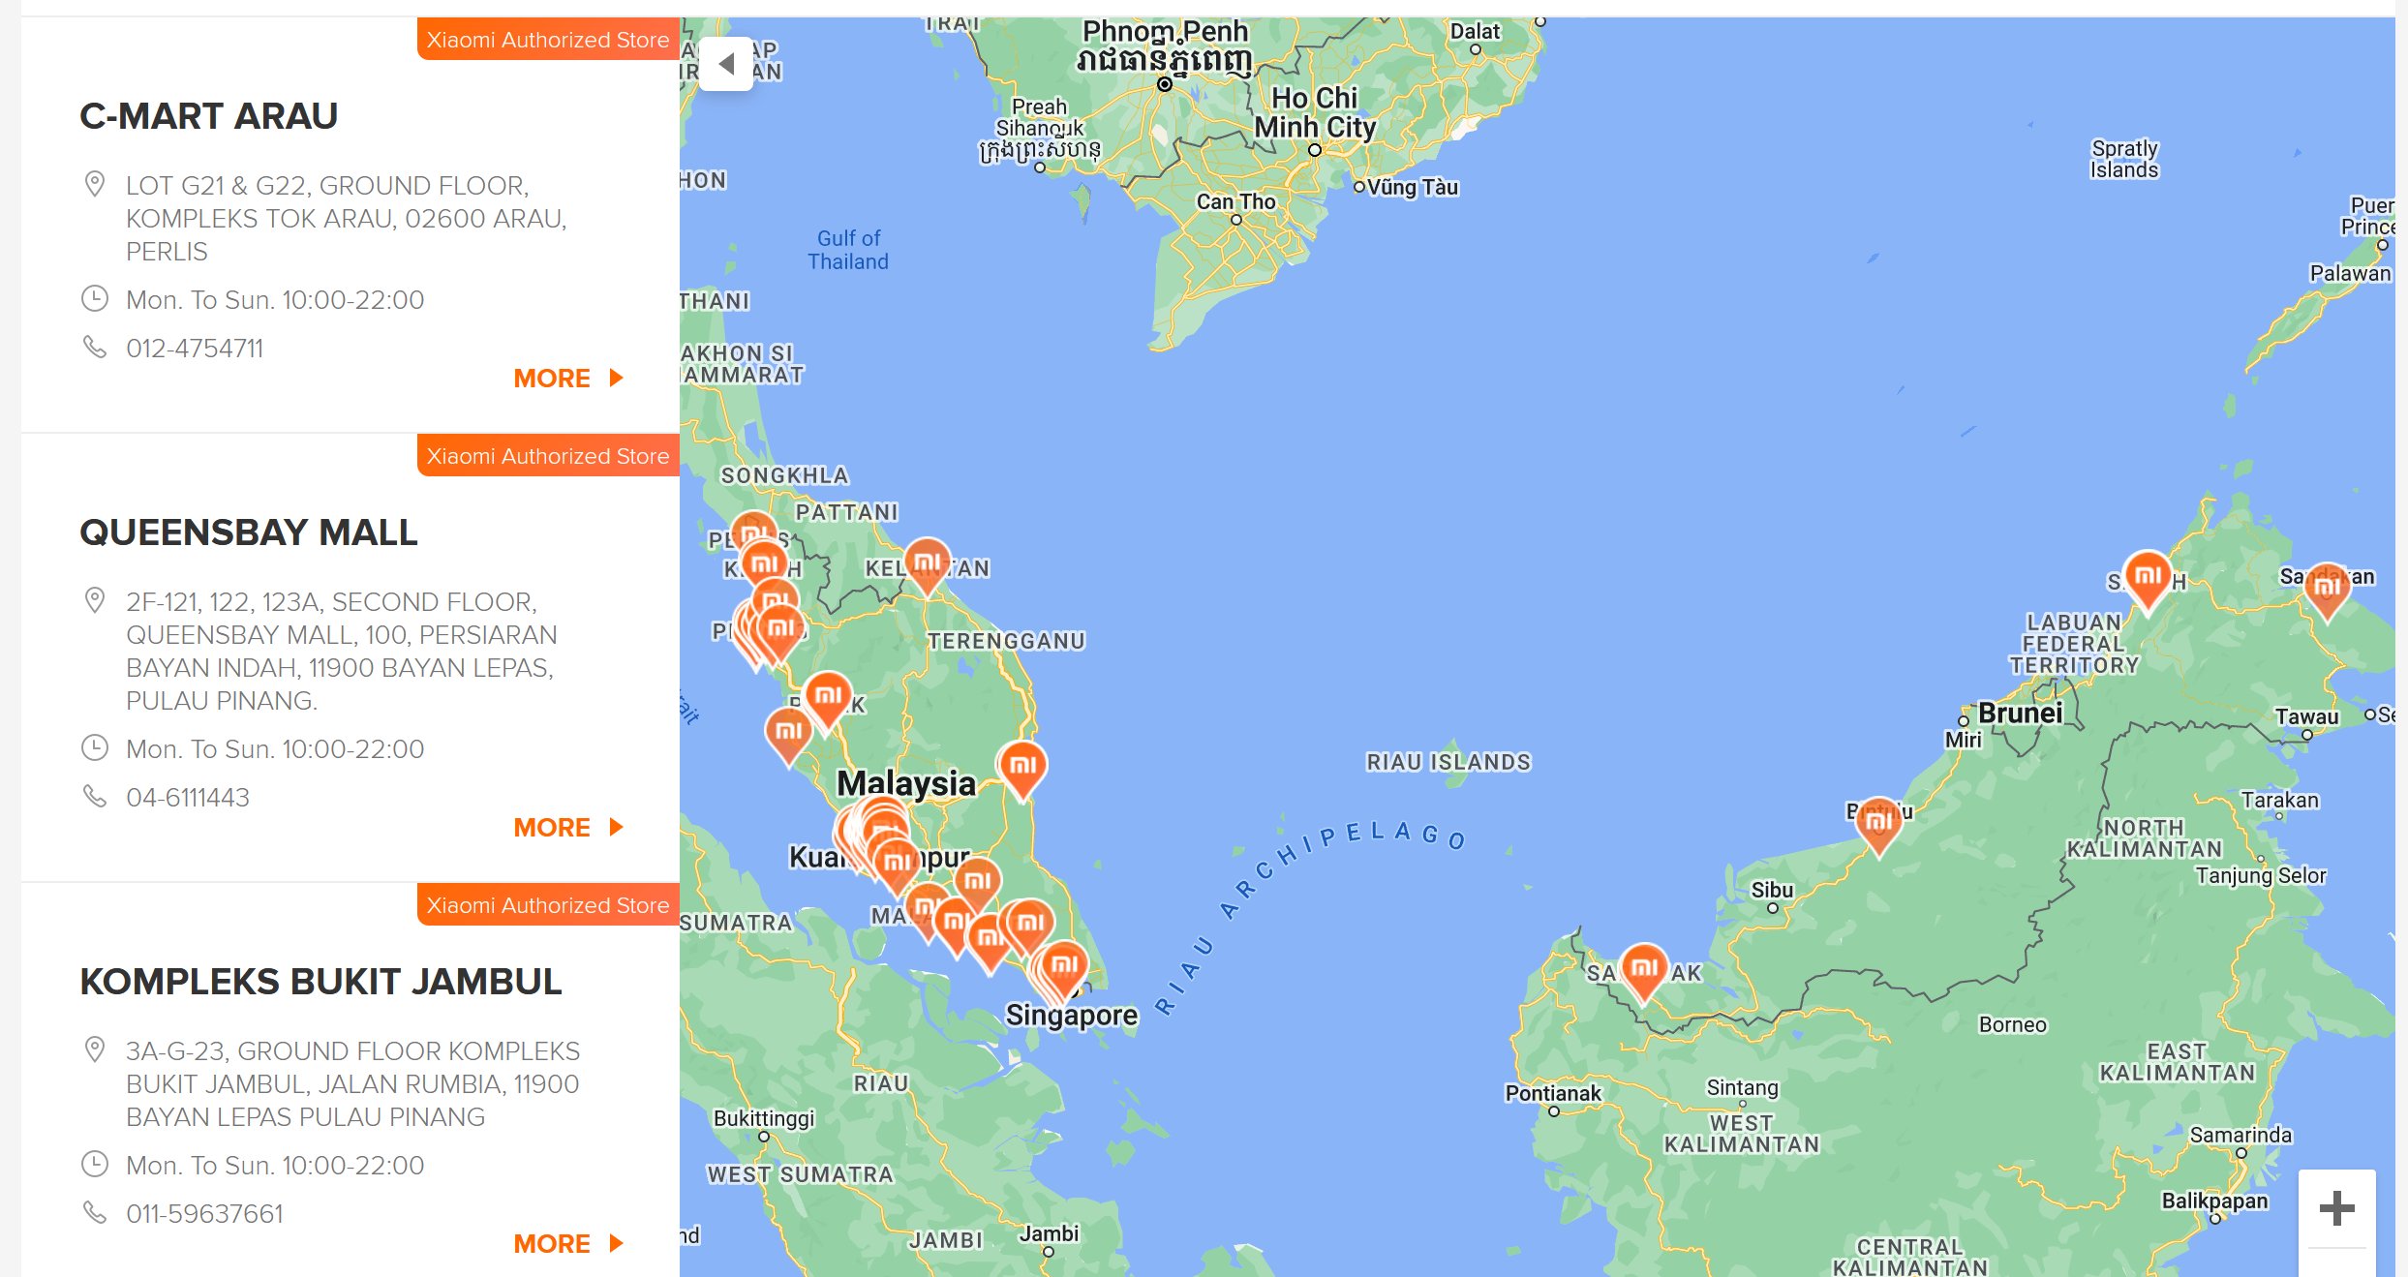Click phone number 012-4754711
Screen dimensions: 2408x1277
195,348
